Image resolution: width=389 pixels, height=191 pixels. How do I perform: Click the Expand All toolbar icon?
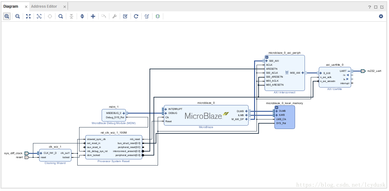tap(82, 16)
